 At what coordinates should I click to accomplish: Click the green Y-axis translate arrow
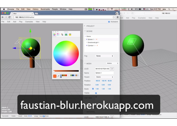(x=30, y=31)
